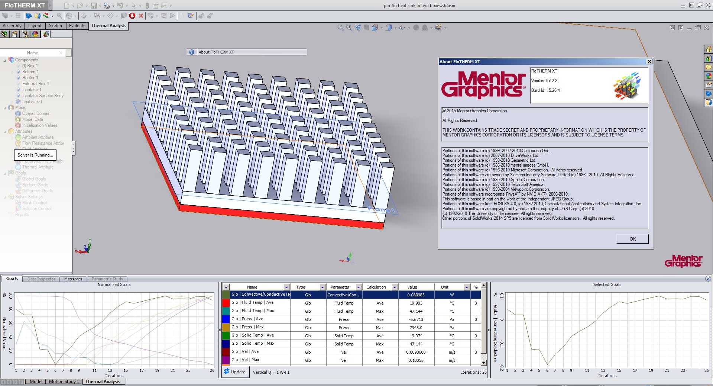Collapse the Components tree node
713x386 pixels.
click(5, 60)
